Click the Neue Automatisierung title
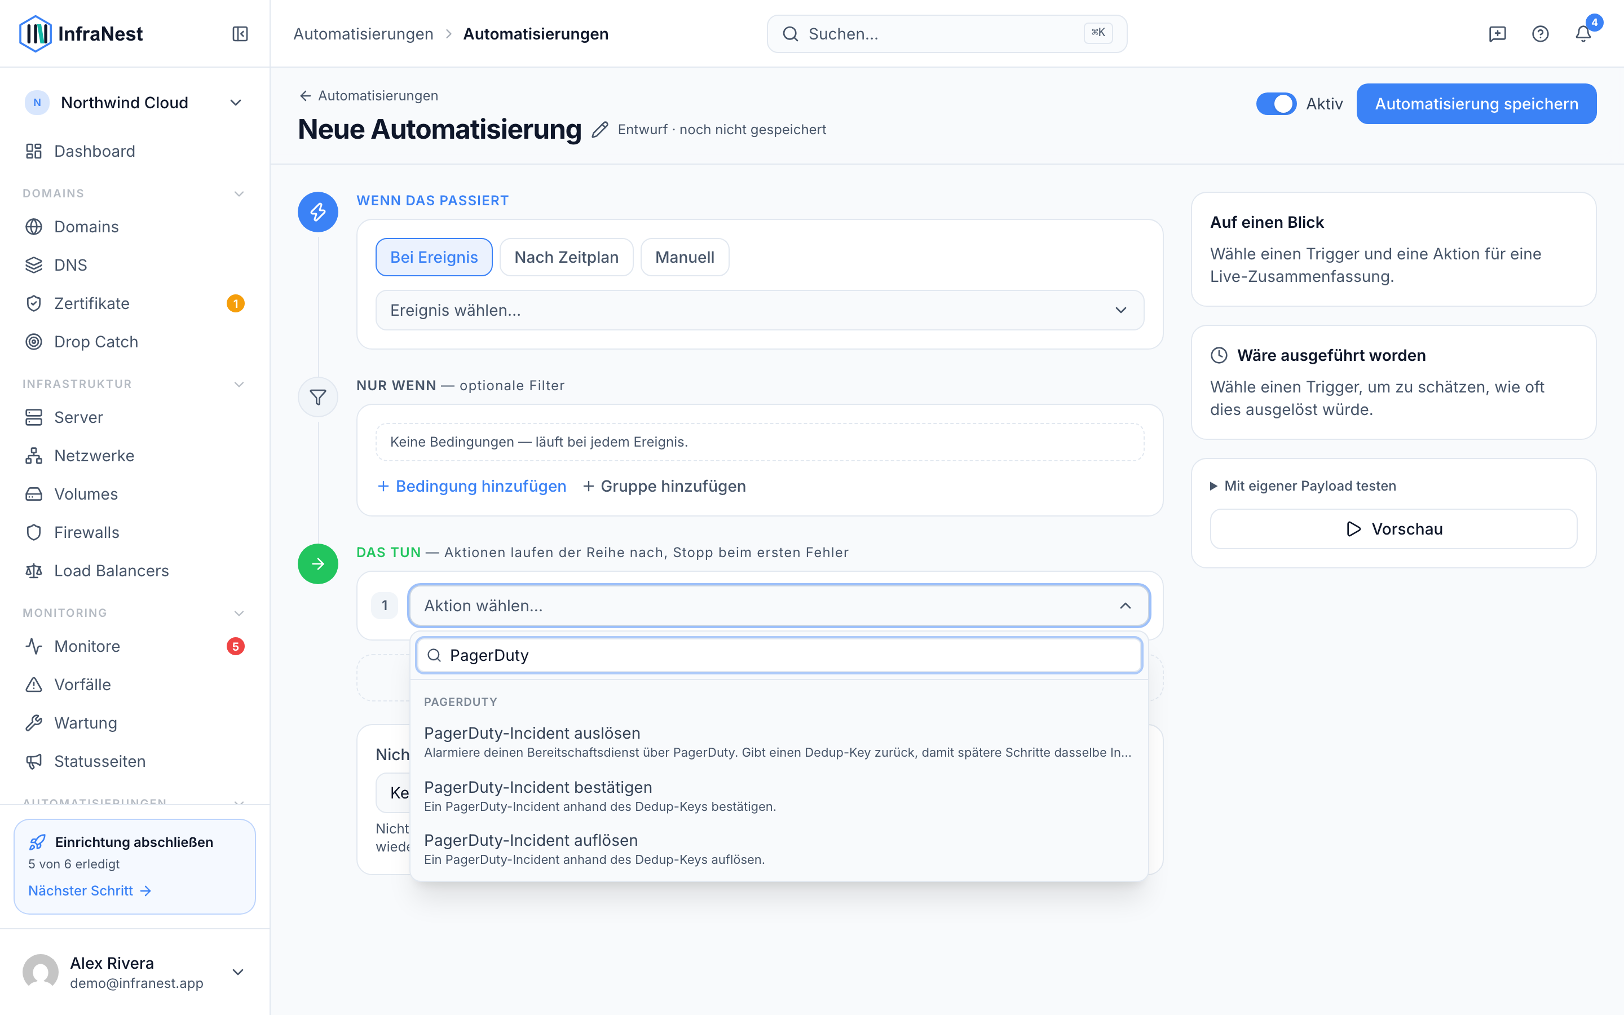The height and width of the screenshot is (1015, 1624). pyautogui.click(x=440, y=130)
